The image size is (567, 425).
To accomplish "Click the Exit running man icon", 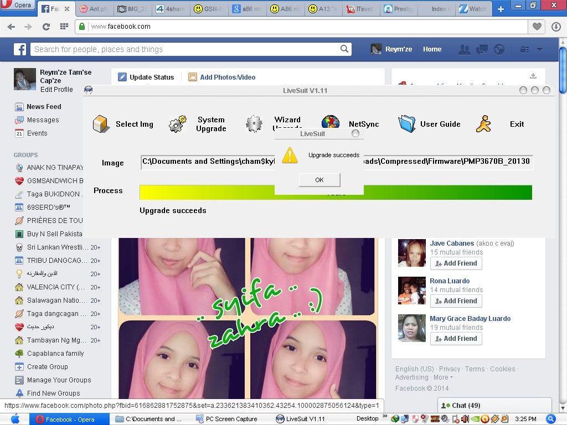I will coord(483,124).
